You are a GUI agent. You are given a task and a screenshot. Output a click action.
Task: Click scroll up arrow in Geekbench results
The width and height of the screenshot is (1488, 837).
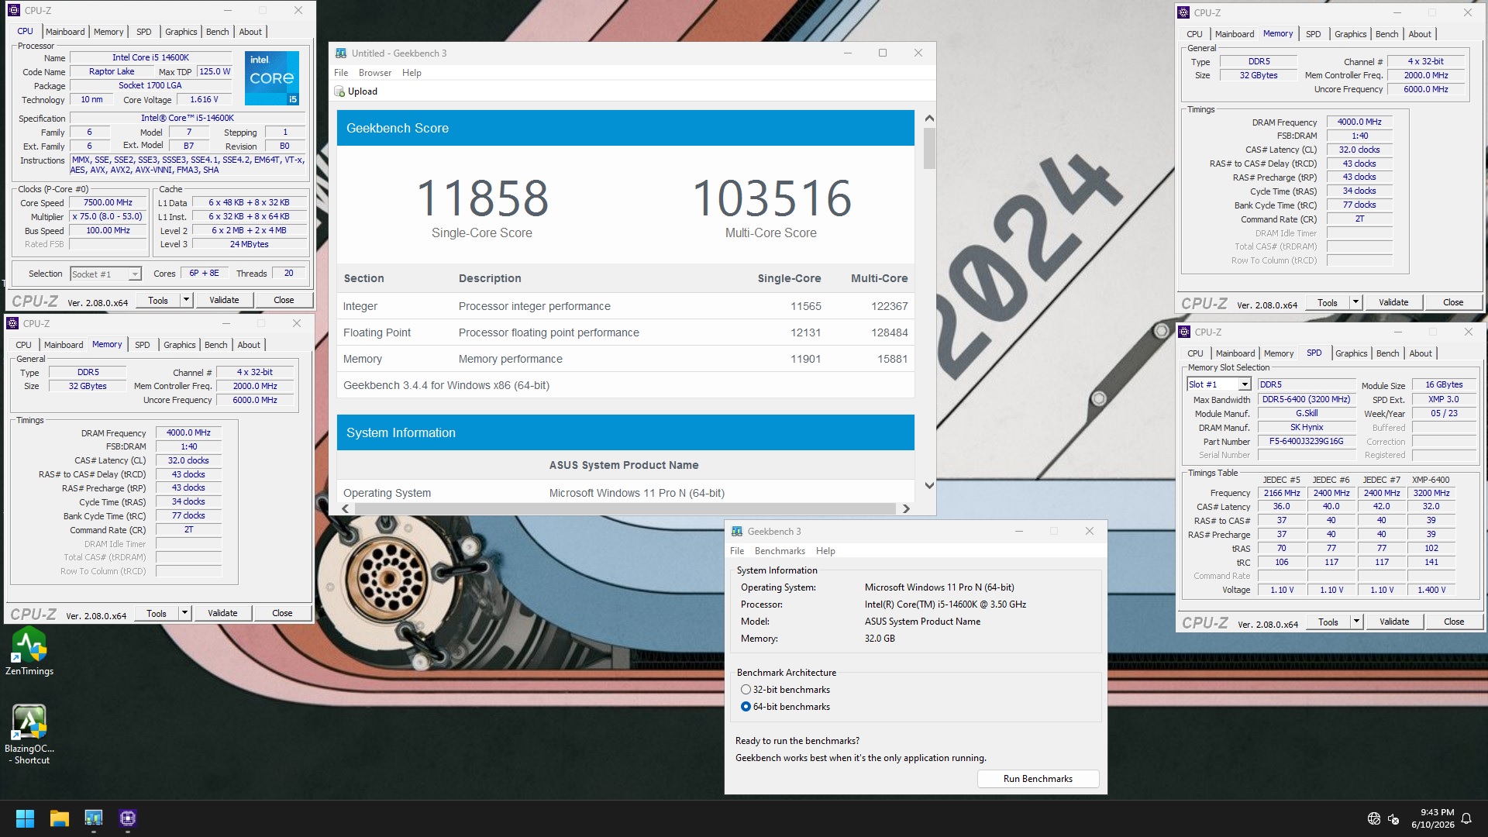click(929, 119)
